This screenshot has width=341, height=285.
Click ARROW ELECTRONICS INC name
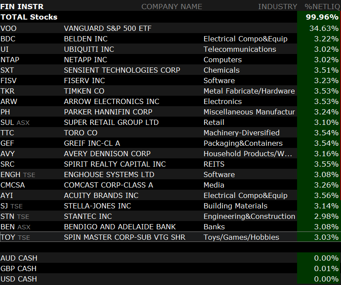click(x=111, y=101)
